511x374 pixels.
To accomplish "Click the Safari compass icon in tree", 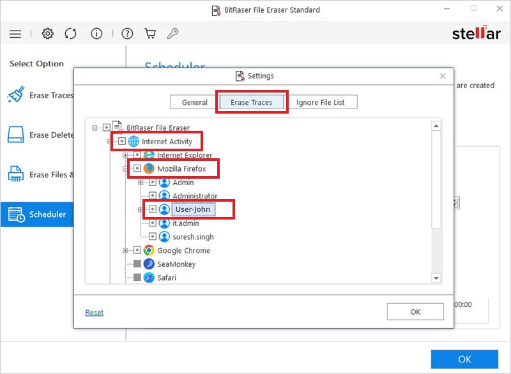I will [149, 278].
